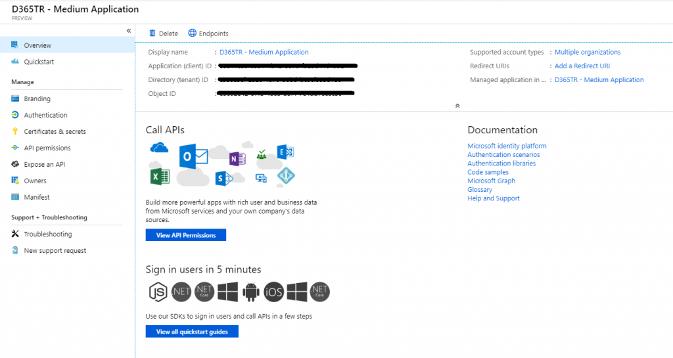
Task: Click the Expose an API label
Action: point(45,164)
